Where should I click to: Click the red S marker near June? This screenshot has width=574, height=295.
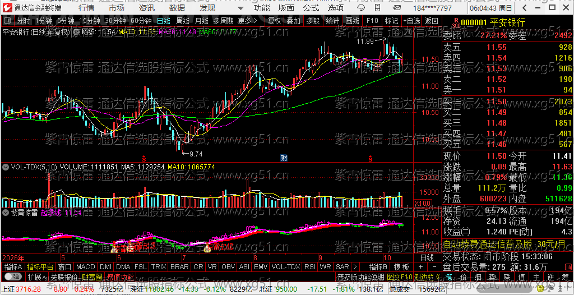(x=144, y=158)
